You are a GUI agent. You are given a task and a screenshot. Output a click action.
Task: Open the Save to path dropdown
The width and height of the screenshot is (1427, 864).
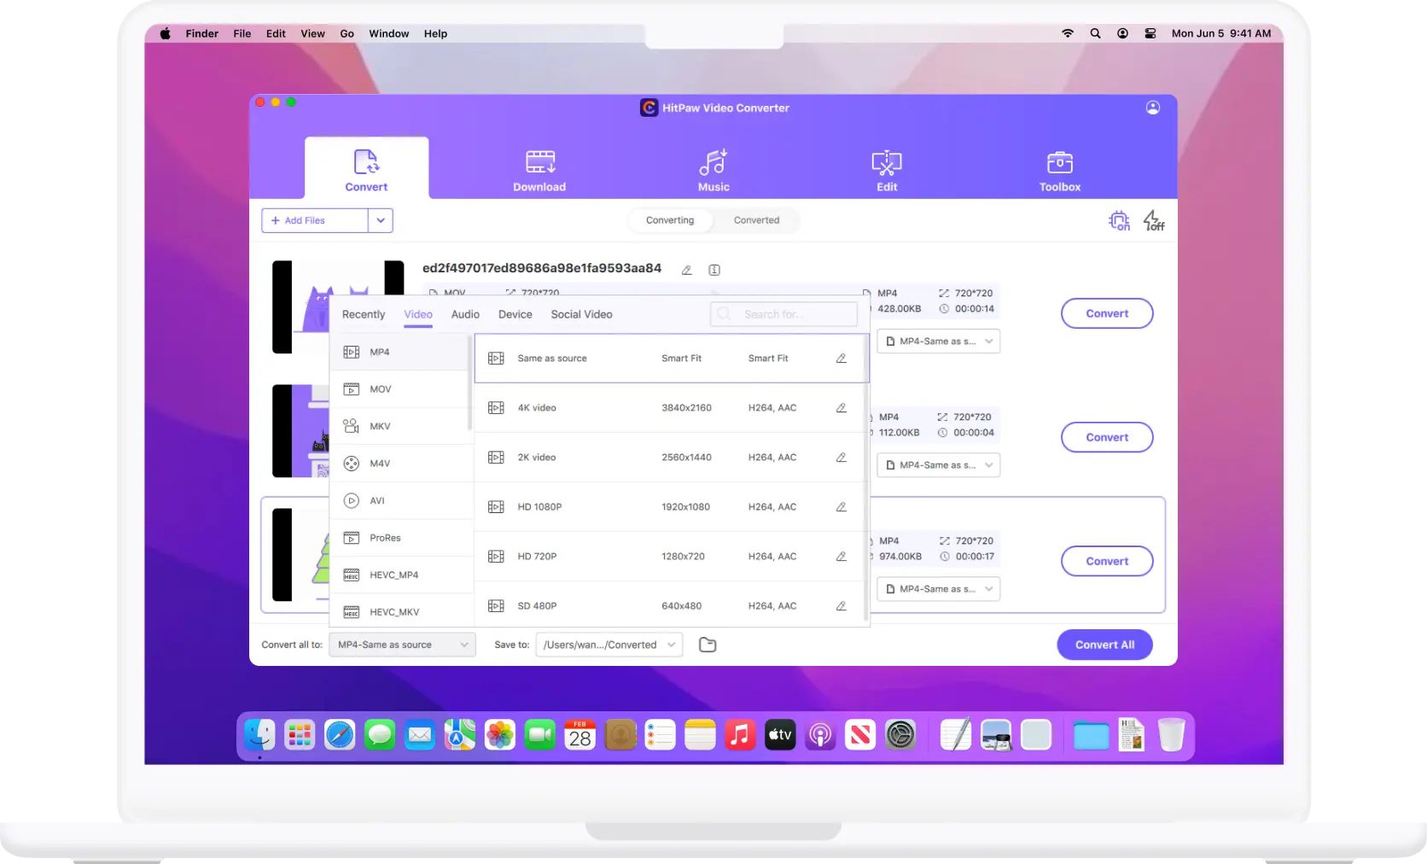[609, 645]
